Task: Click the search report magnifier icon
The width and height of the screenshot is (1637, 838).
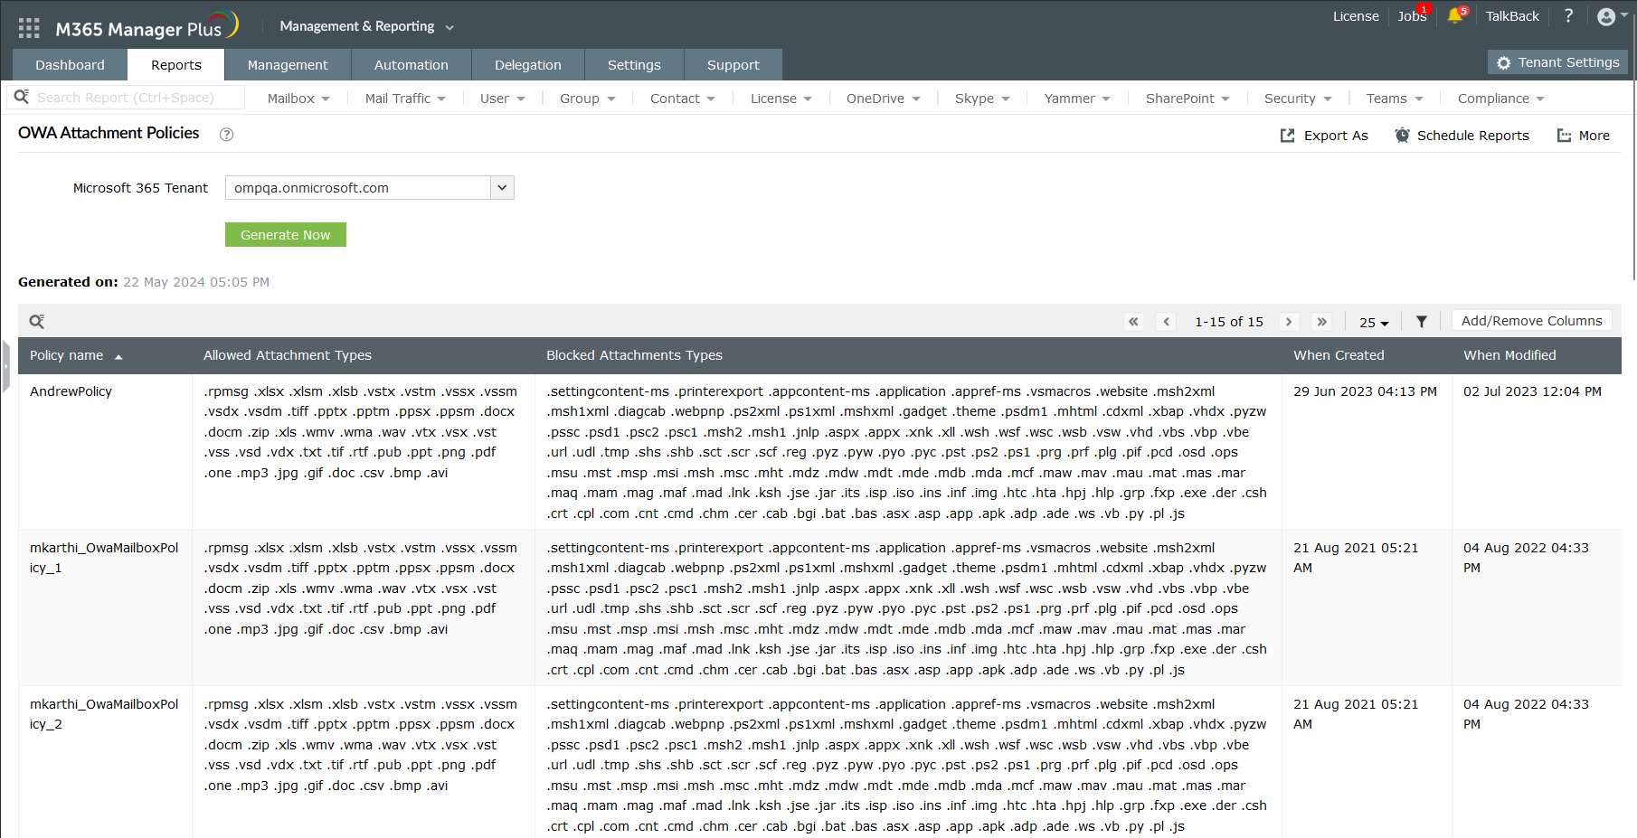Action: pos(22,97)
